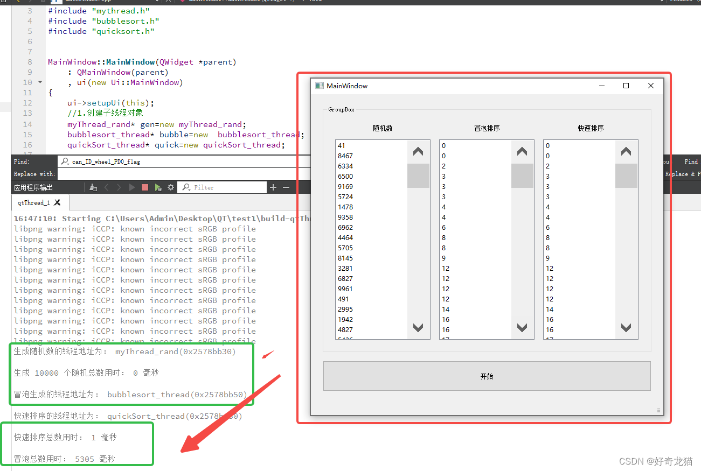Stop the running program with the red square
The height and width of the screenshot is (471, 701).
click(145, 187)
